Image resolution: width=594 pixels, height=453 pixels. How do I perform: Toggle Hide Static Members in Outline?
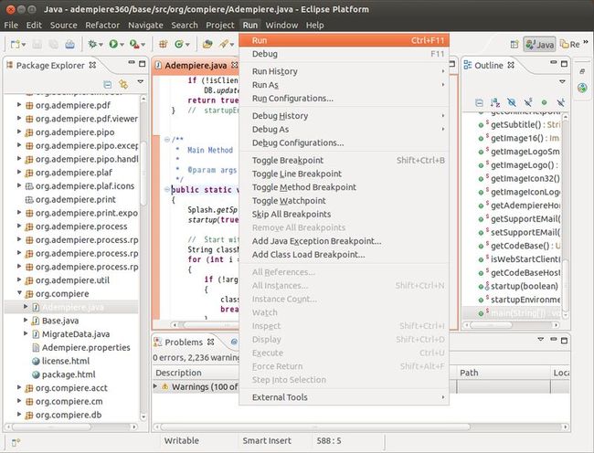click(x=528, y=102)
